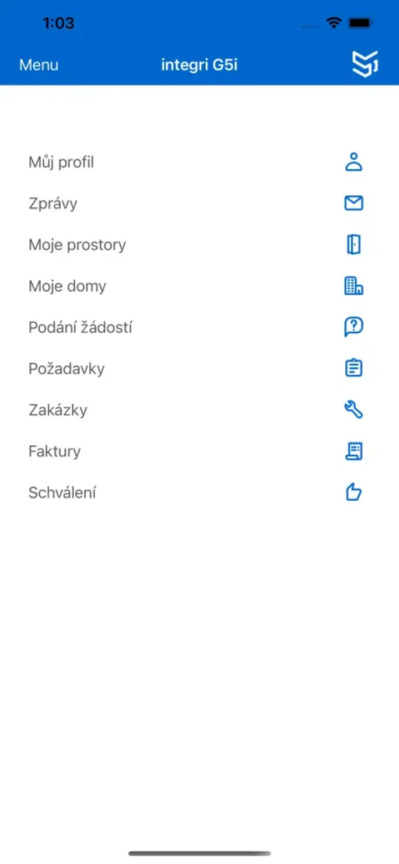399x864 pixels.
Task: Select Zprávy from the menu list
Action: [53, 204]
